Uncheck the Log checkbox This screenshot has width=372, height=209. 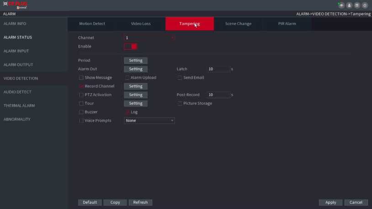(128, 112)
